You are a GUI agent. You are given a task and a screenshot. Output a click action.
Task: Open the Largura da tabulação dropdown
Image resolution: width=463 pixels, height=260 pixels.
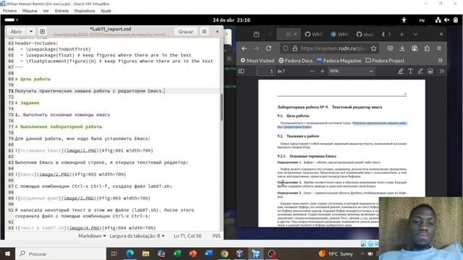pyautogui.click(x=137, y=236)
